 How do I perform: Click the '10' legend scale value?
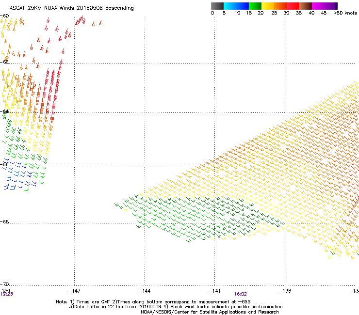(x=237, y=13)
